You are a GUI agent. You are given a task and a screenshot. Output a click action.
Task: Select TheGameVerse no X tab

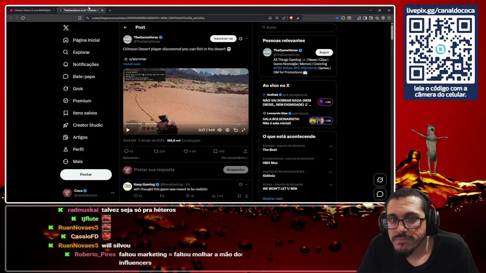click(x=80, y=10)
